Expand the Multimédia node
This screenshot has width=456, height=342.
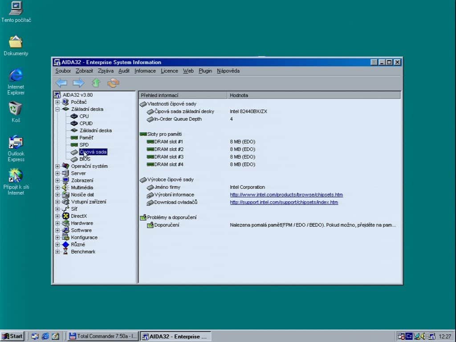[x=57, y=187]
